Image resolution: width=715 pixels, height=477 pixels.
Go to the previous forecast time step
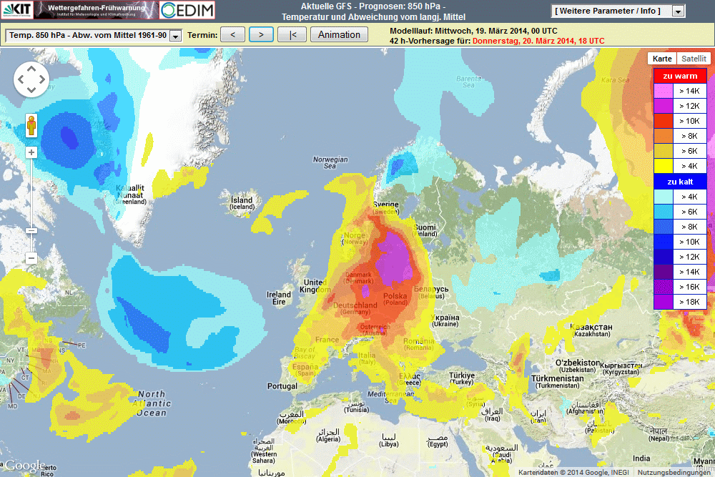coord(232,34)
